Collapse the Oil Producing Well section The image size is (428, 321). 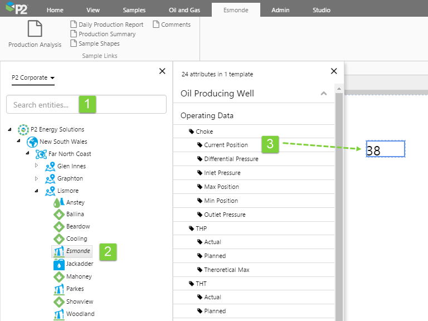(324, 94)
